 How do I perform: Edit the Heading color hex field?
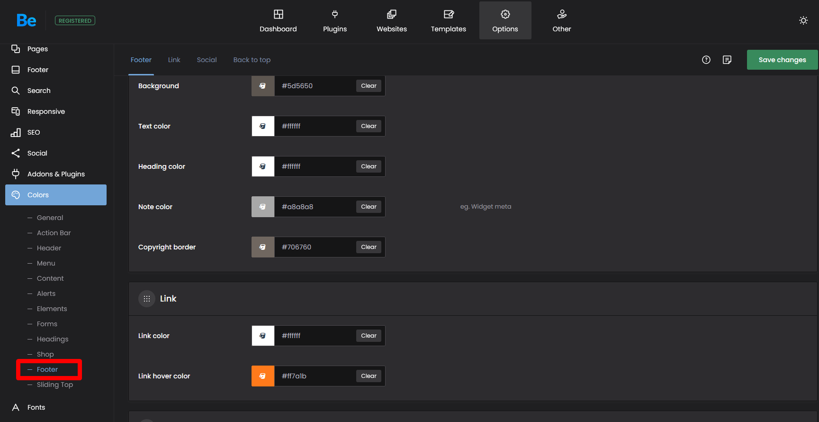(315, 166)
